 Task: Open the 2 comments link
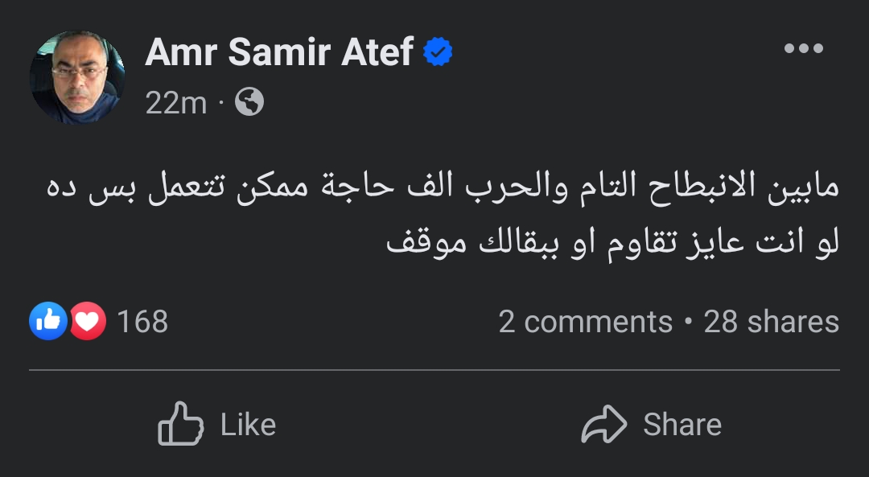[x=585, y=322]
